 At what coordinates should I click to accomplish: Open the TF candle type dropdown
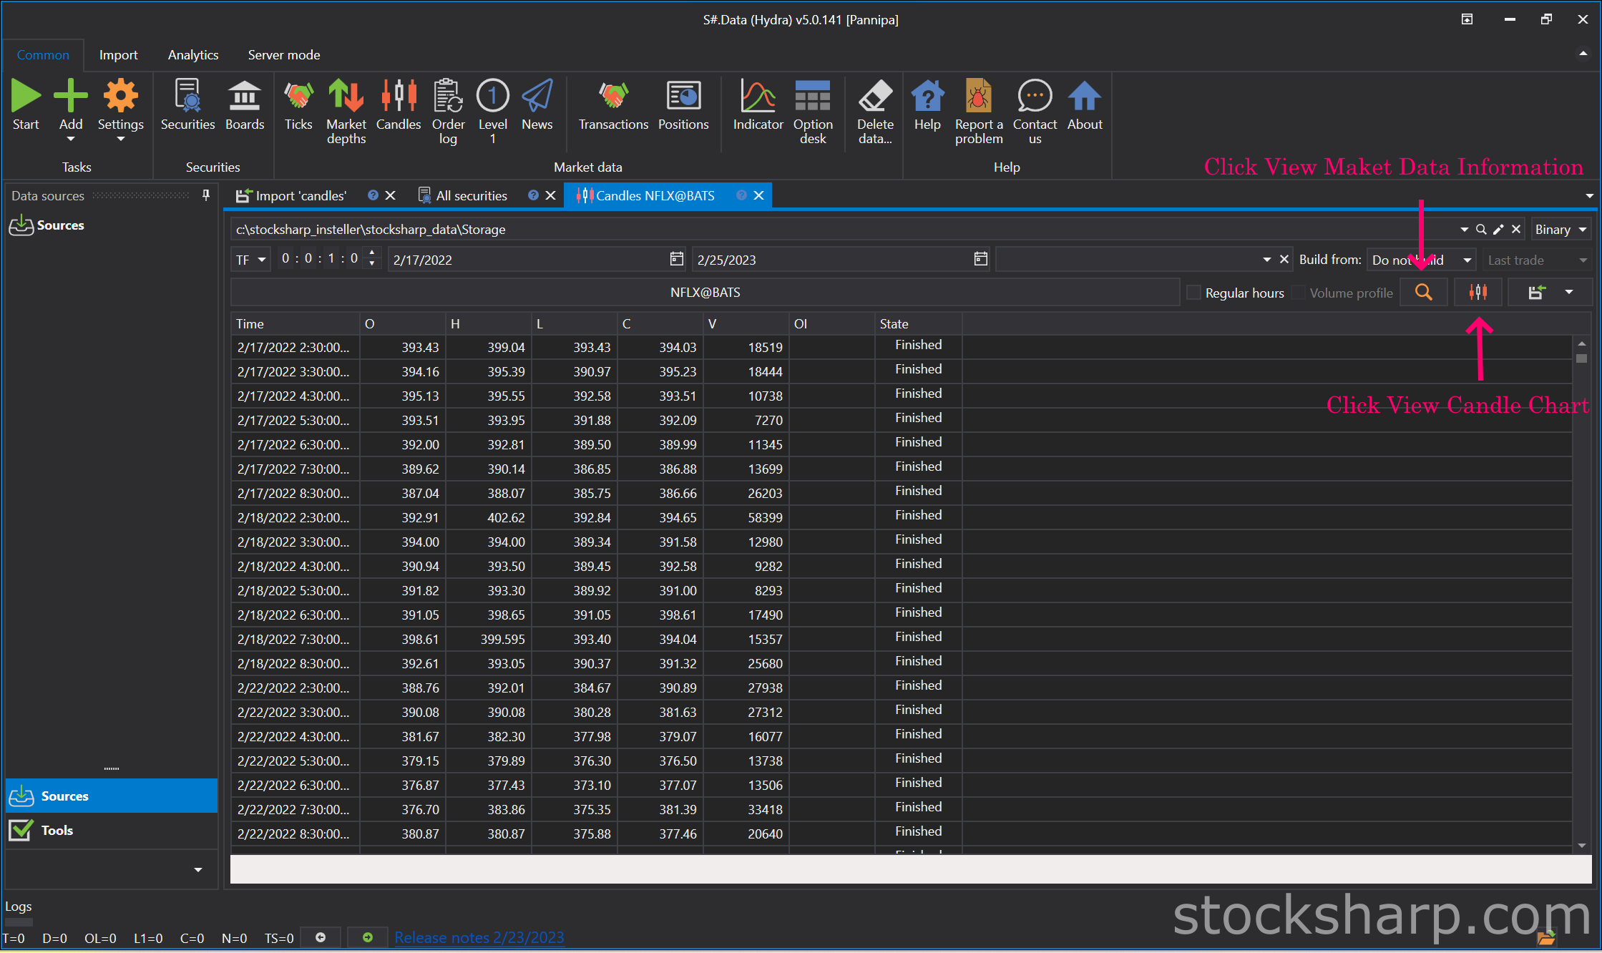[x=250, y=260]
